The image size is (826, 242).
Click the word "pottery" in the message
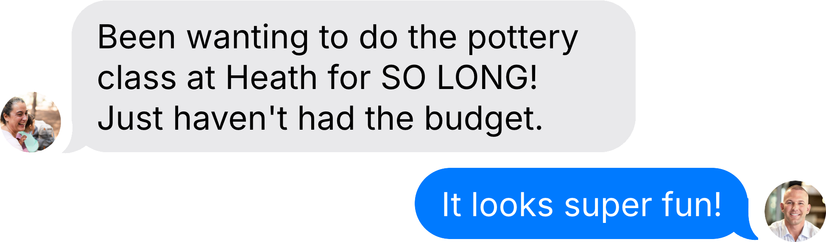click(x=522, y=39)
